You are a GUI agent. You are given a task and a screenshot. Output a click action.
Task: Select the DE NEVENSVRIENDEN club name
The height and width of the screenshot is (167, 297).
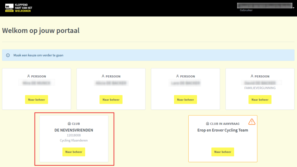click(x=74, y=130)
